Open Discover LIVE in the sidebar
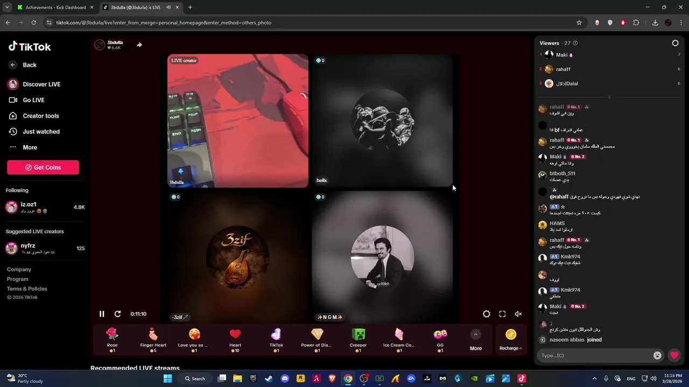The width and height of the screenshot is (689, 387). (x=34, y=84)
